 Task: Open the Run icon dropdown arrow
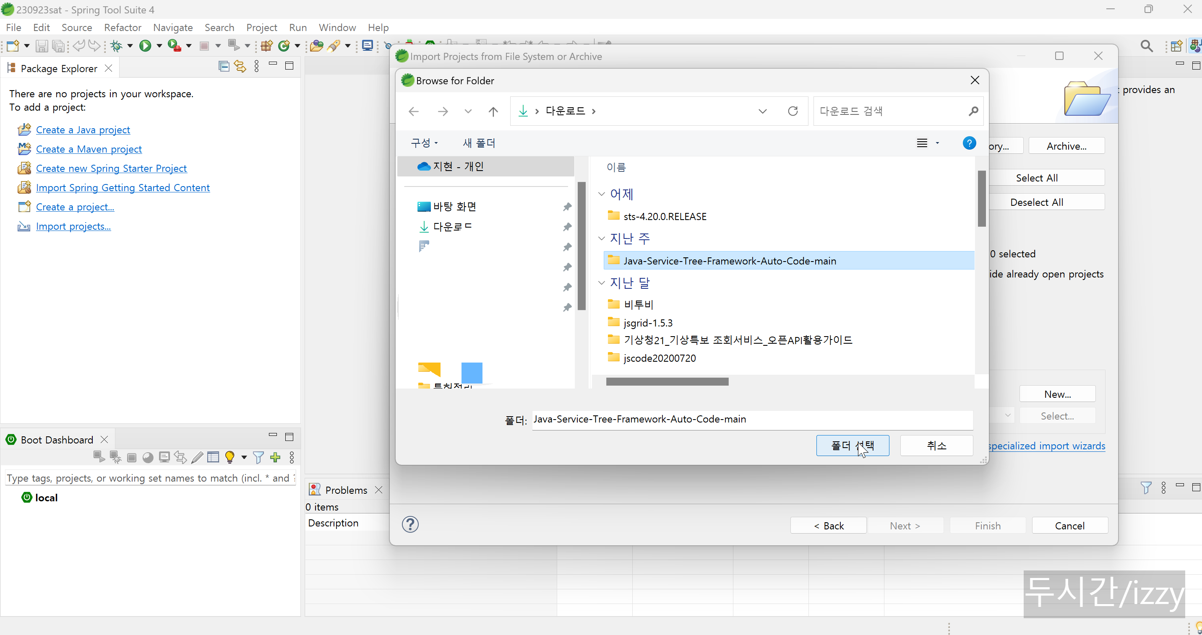pyautogui.click(x=159, y=46)
